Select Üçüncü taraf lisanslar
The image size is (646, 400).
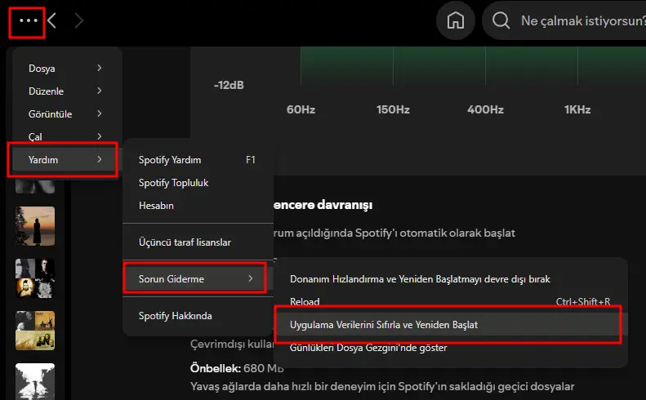pyautogui.click(x=198, y=242)
